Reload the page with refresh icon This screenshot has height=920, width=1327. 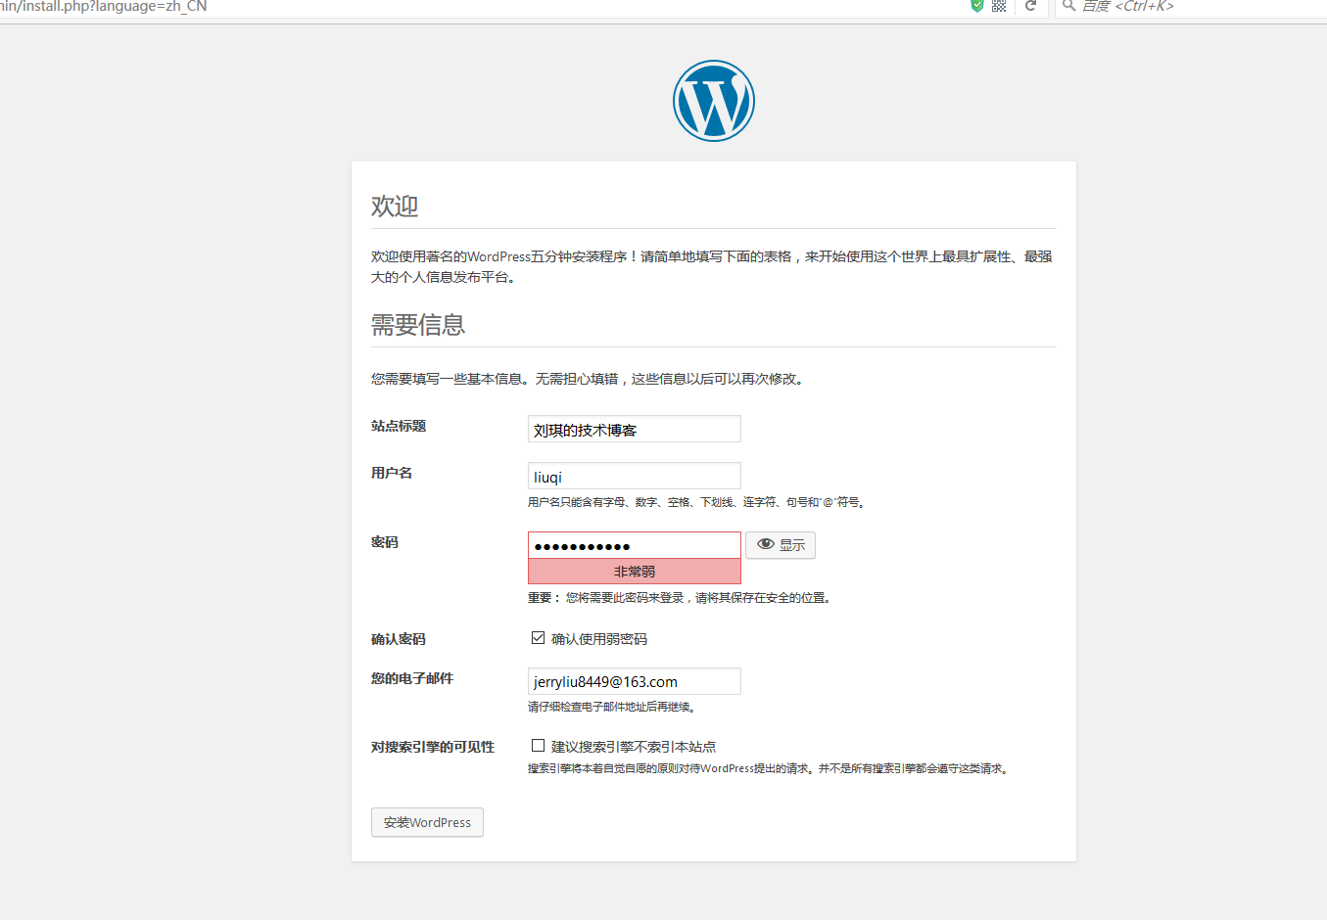click(1030, 6)
